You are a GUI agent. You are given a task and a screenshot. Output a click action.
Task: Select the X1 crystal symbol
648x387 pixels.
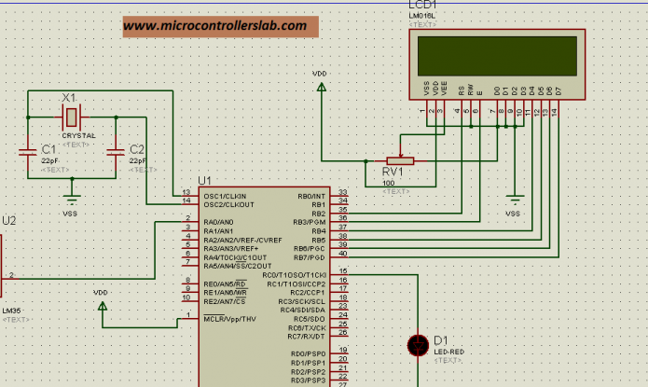click(x=72, y=117)
